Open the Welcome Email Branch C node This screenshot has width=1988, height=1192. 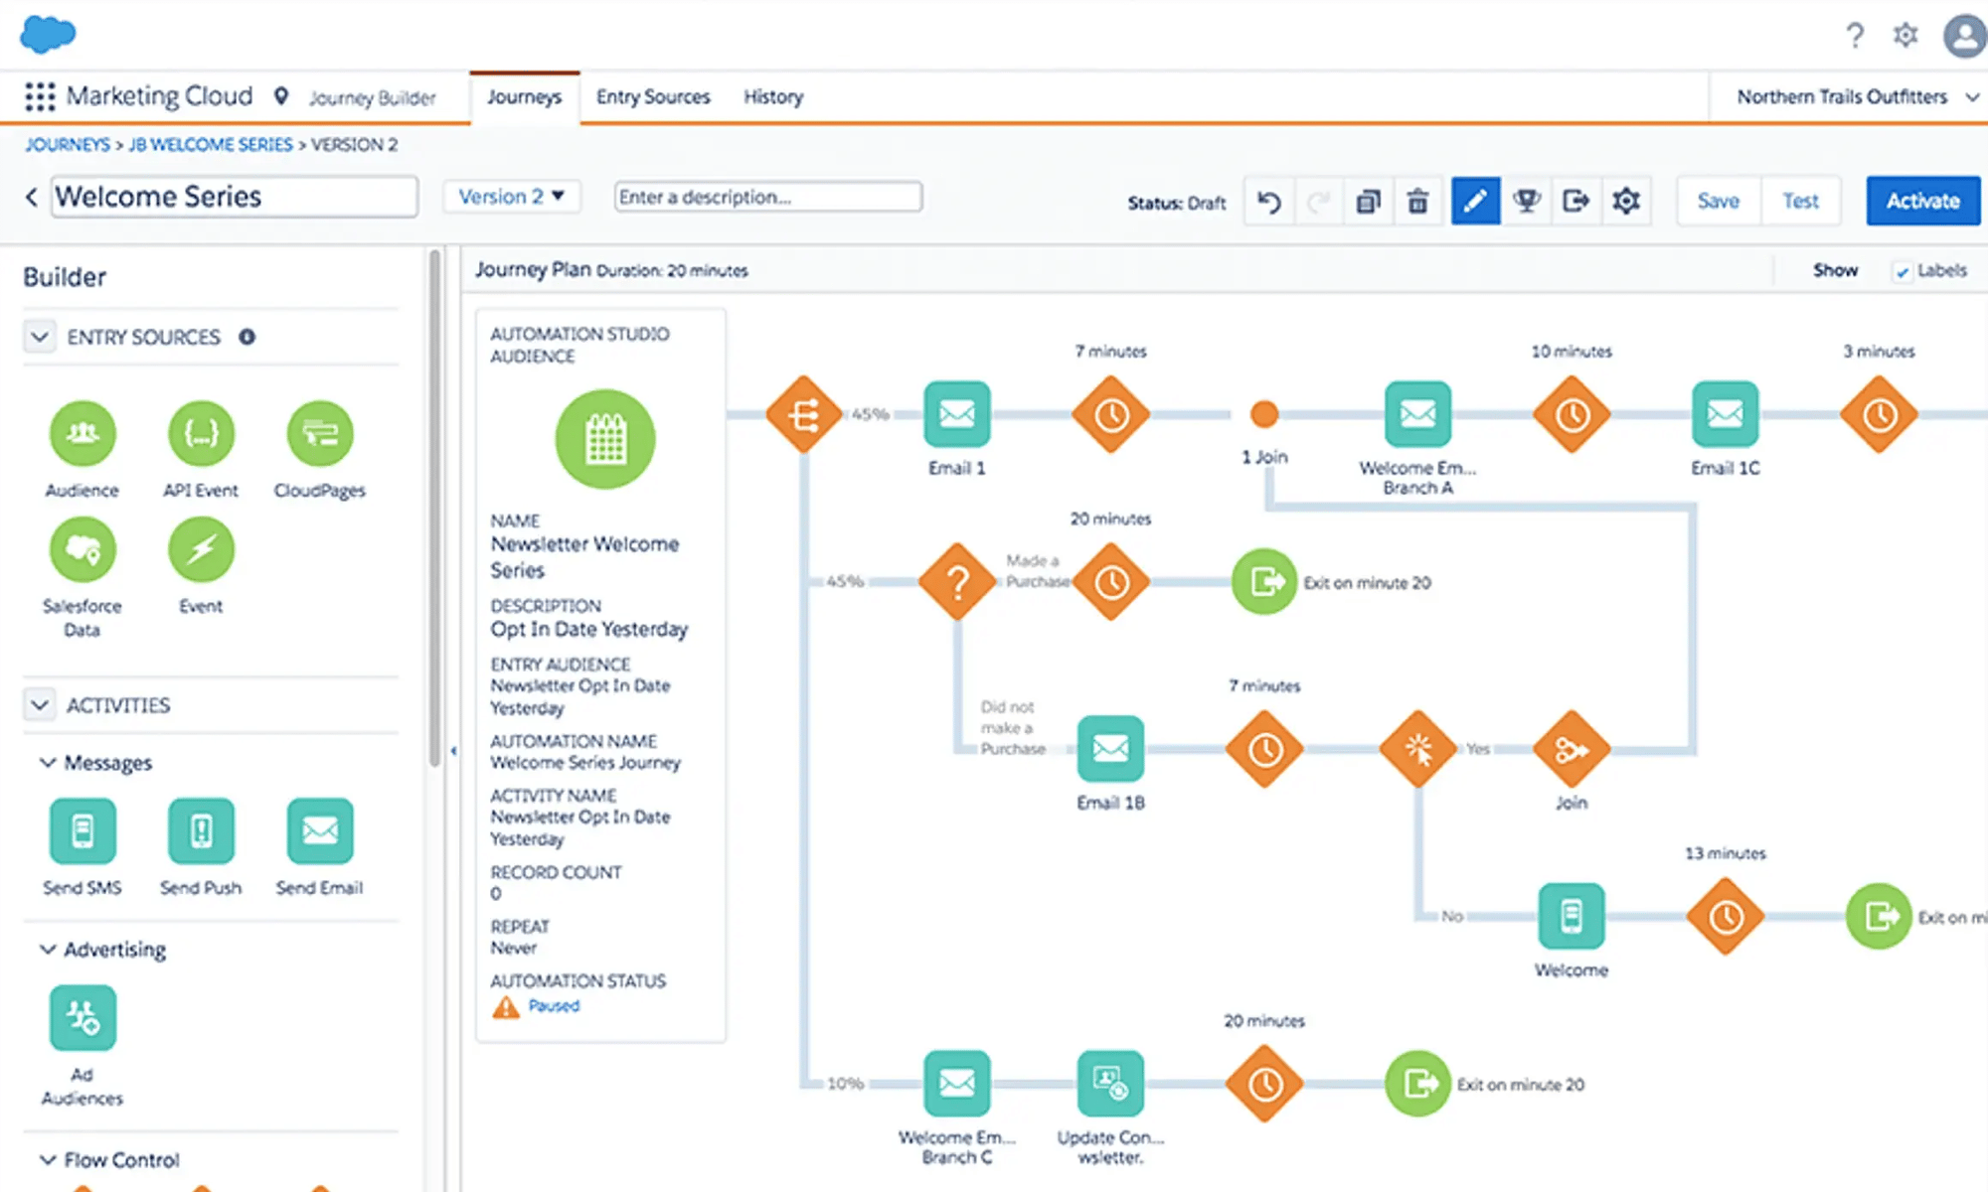point(957,1083)
